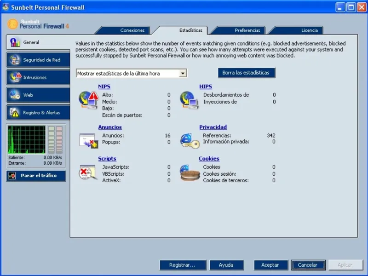
Task: Click the General sidebar bar-chart icon
Action: pyautogui.click(x=15, y=42)
